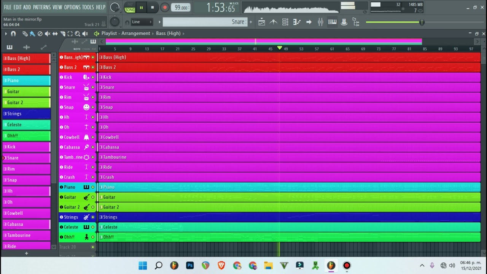487x274 pixels.
Task: Open the EDIT menu
Action: (18, 7)
